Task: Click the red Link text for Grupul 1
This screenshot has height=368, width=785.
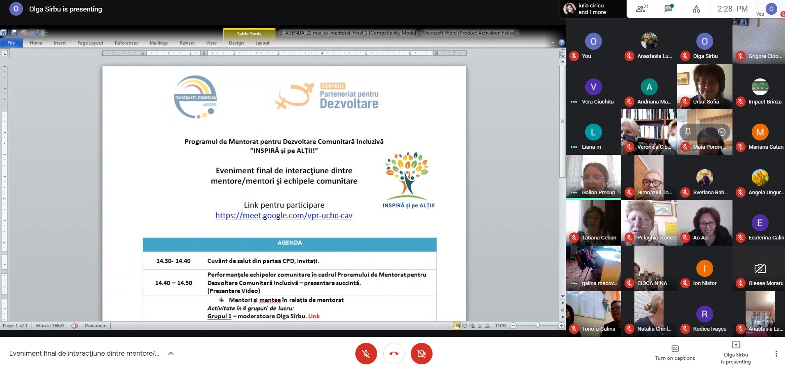Action: pyautogui.click(x=314, y=316)
